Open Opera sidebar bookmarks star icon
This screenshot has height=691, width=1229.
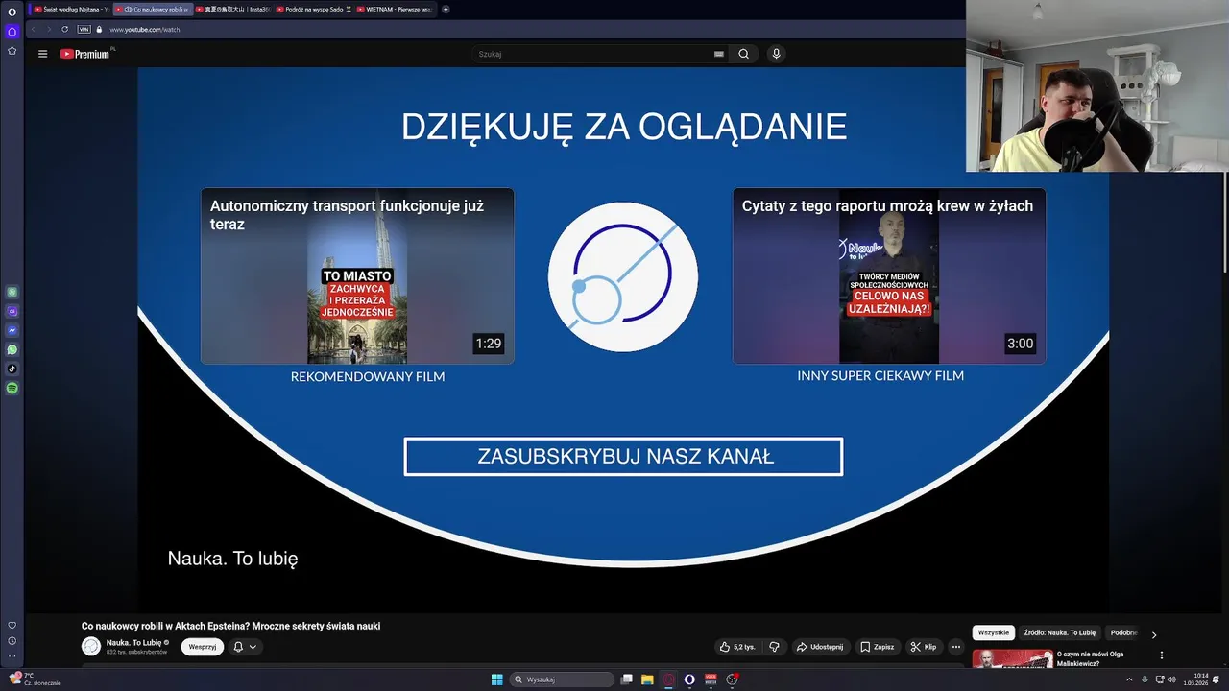coord(12,50)
